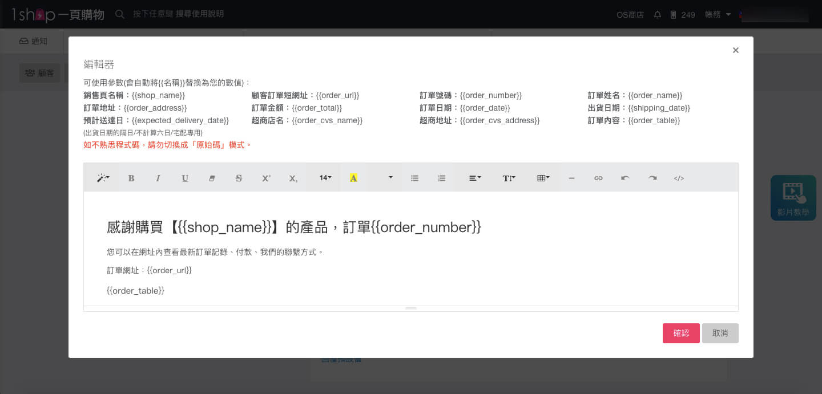
Task: Click the yellow highlight color swatch
Action: tap(353, 178)
